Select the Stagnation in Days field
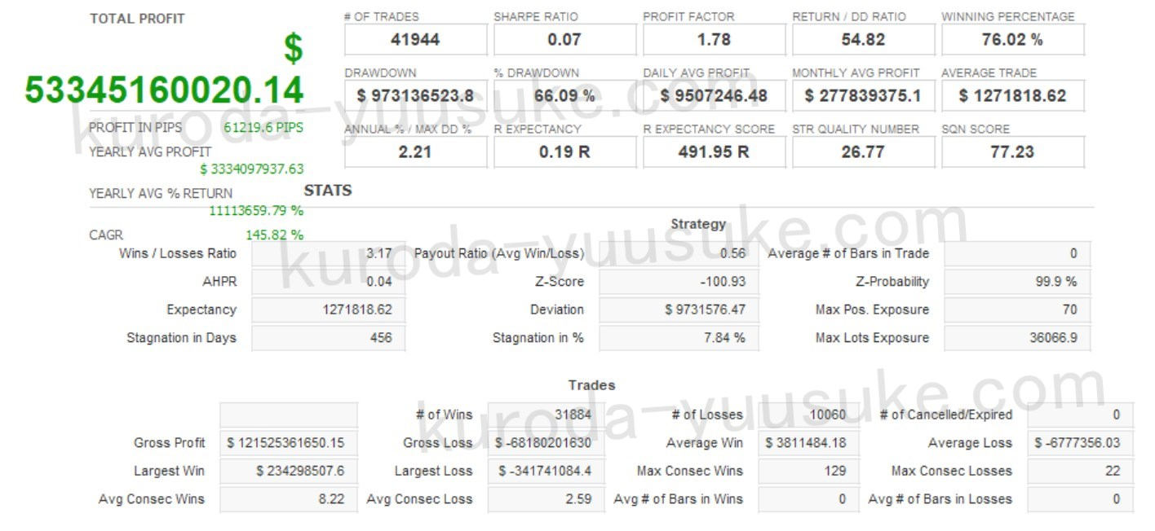The width and height of the screenshot is (1155, 531). pos(328,338)
